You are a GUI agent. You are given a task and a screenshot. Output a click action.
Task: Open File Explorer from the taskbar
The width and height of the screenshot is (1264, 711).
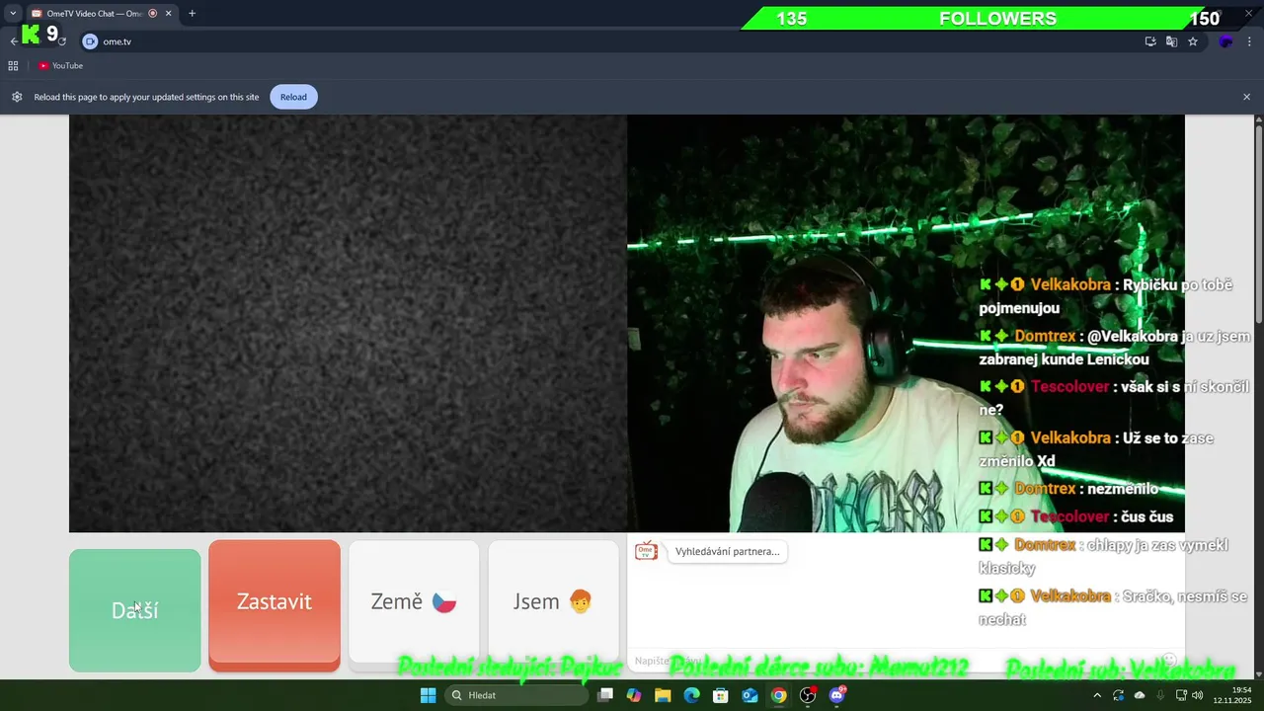tap(663, 695)
